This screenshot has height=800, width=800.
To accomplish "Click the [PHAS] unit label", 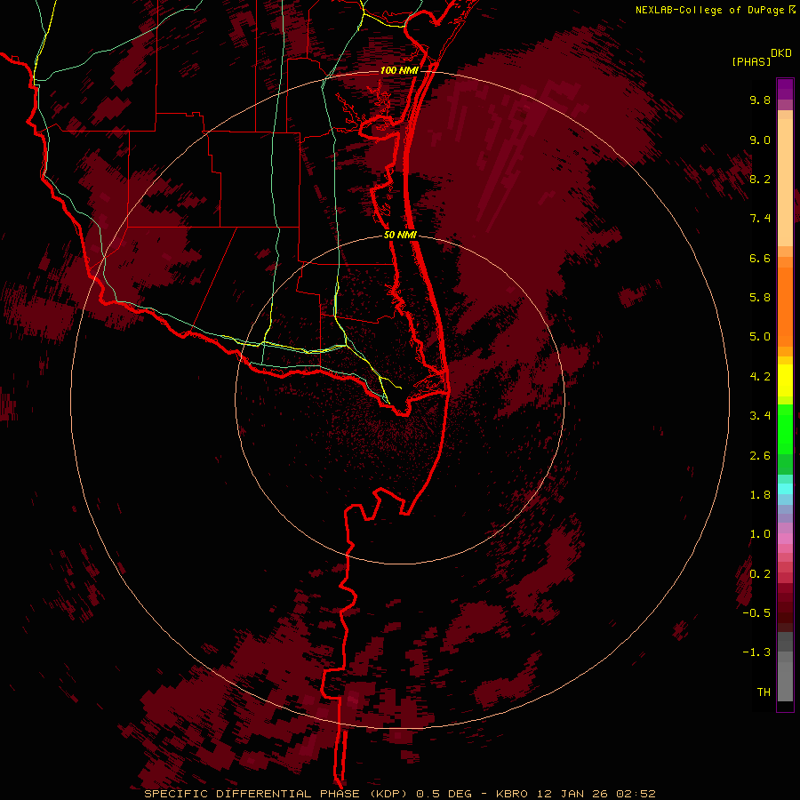I will tap(751, 61).
